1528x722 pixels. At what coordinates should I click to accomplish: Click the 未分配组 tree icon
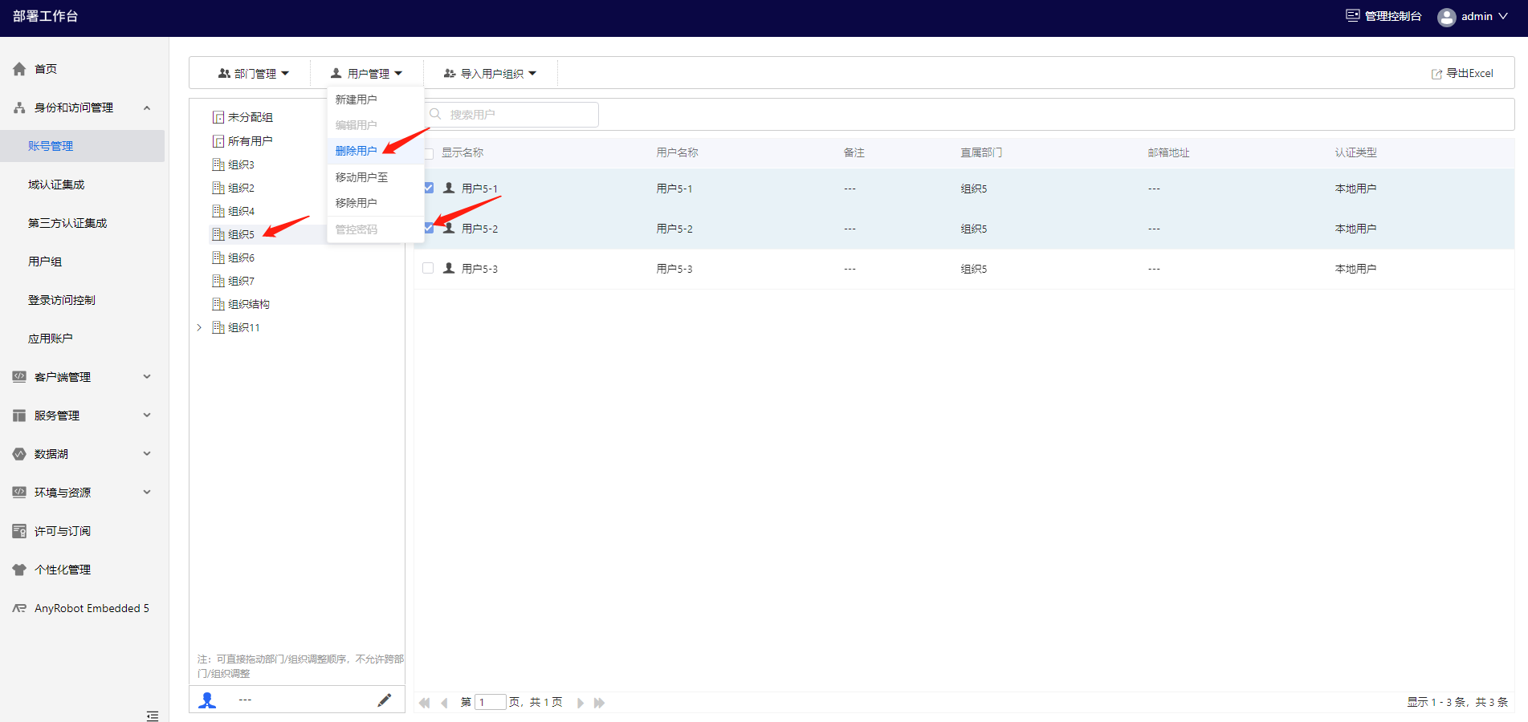(x=218, y=117)
